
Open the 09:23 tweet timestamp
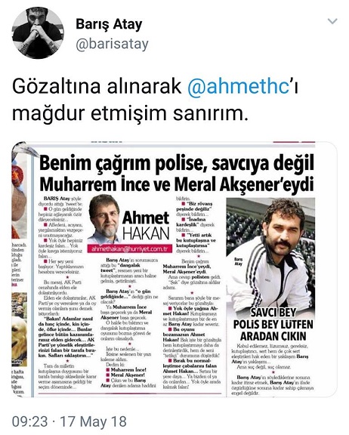[x=29, y=421]
